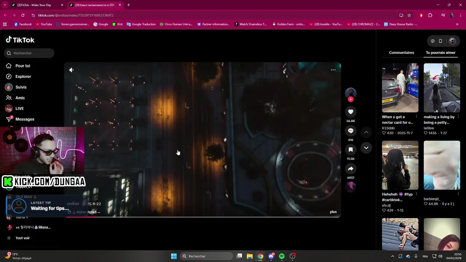This screenshot has width=466, height=262.
Task: Open the TikTok account avatar menu
Action: click(452, 41)
